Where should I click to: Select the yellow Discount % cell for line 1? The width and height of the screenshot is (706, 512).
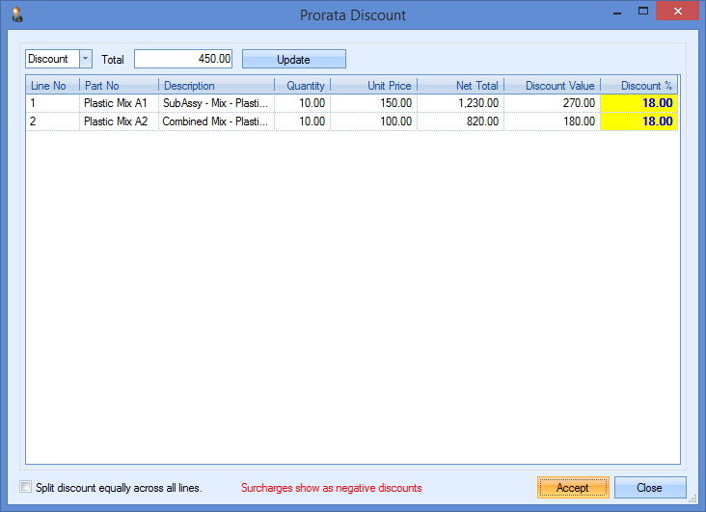(638, 103)
